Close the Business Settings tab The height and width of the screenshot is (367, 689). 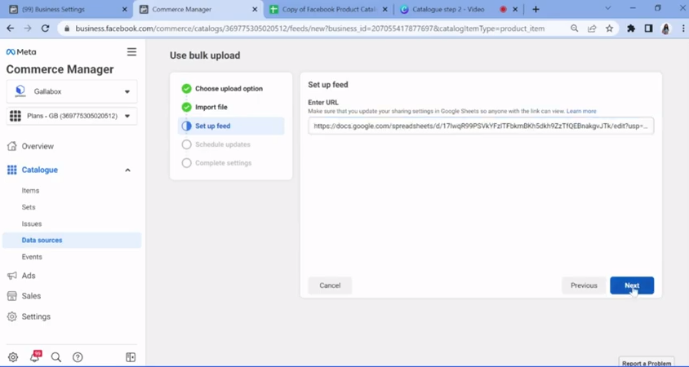[x=125, y=9]
